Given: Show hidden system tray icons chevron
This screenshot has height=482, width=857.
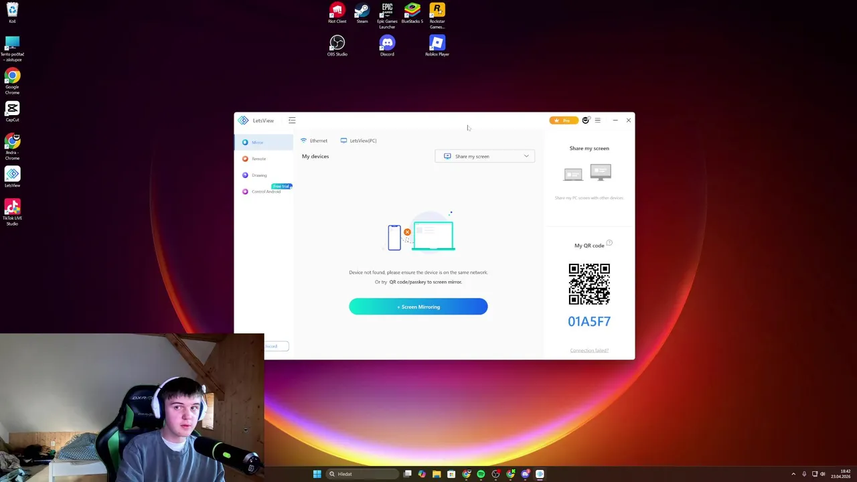Looking at the screenshot, I should (793, 474).
